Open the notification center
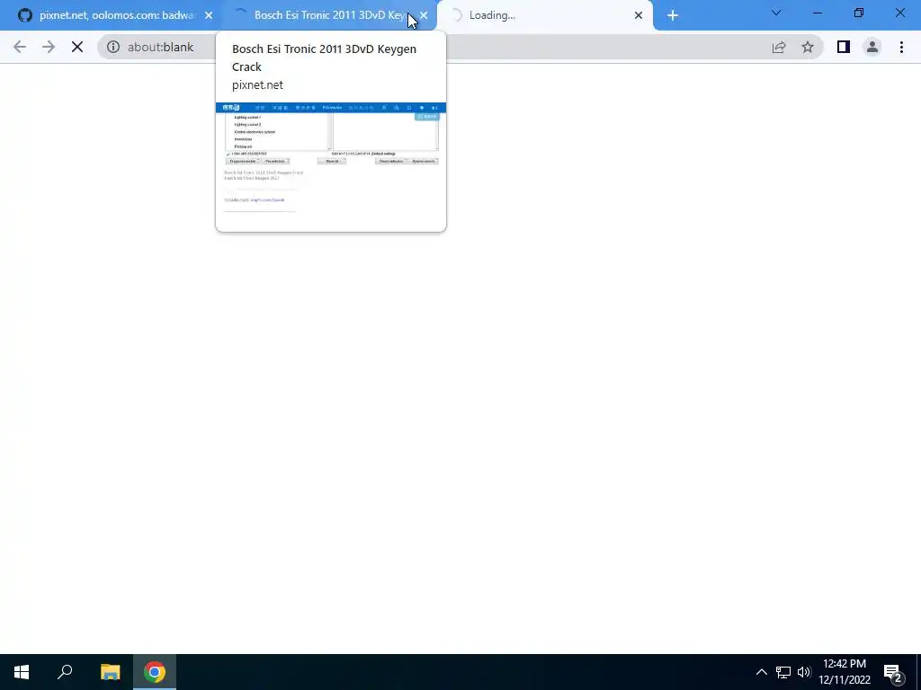Screen dimensions: 921x690 [893, 672]
